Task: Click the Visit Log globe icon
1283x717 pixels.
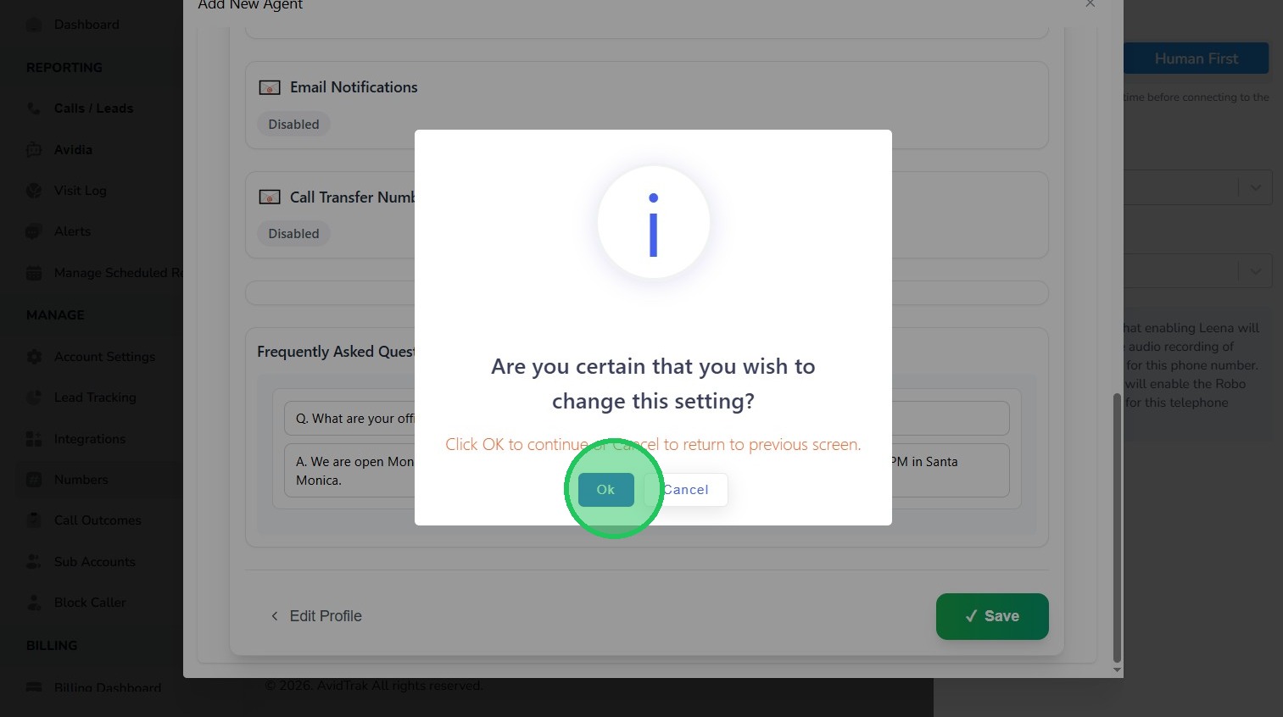Action: 34,191
